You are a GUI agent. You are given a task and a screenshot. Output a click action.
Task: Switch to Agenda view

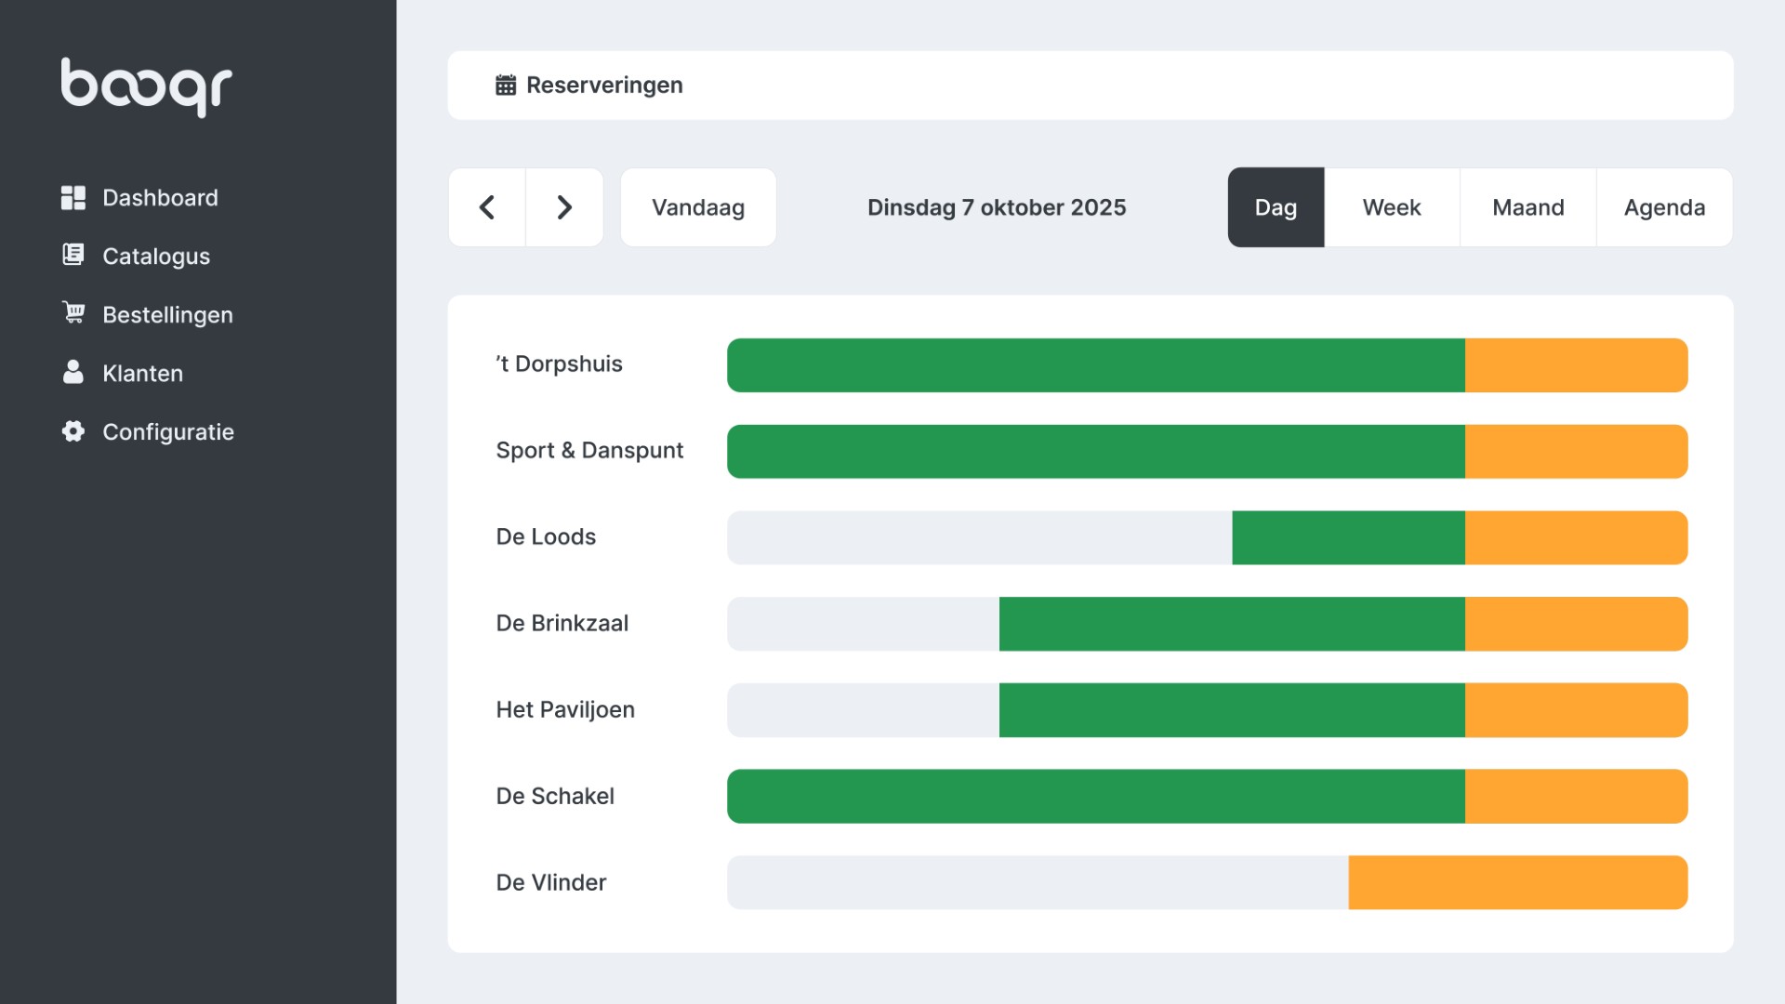(x=1664, y=207)
